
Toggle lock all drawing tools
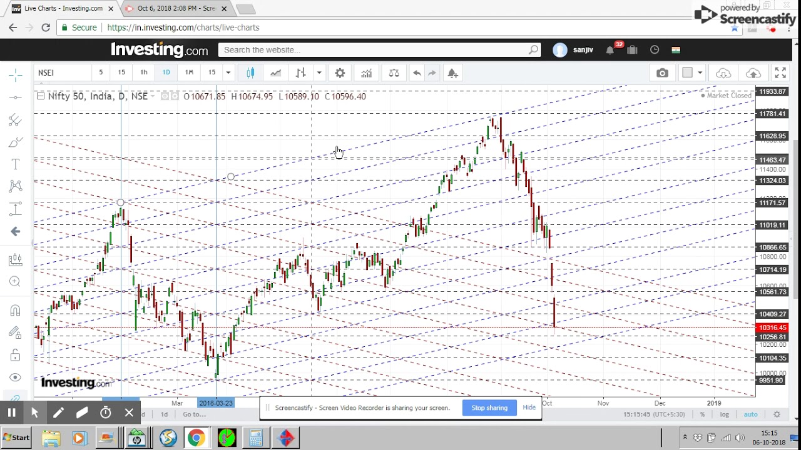16,355
